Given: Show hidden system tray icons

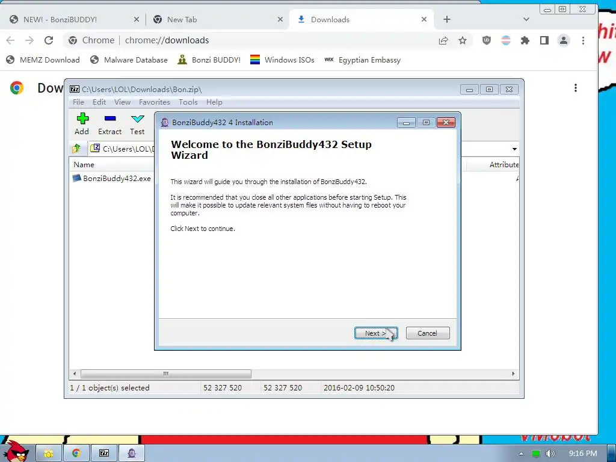Looking at the screenshot, I should click(521, 454).
